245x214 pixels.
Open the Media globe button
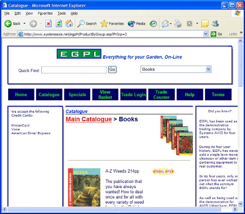[136, 24]
